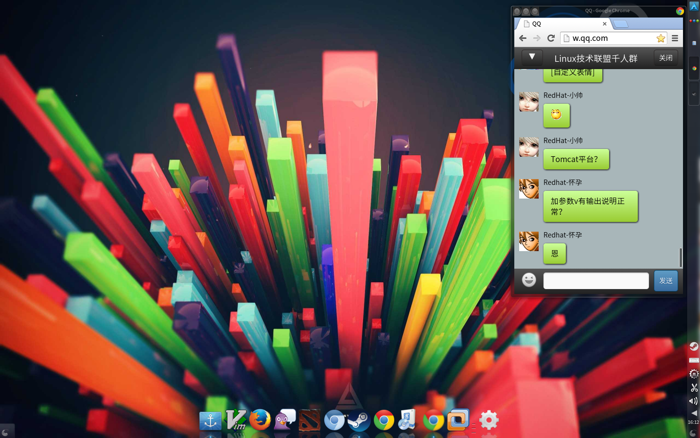Viewport: 700px width, 438px height.
Task: Open Firefox from the dock
Action: tap(260, 420)
